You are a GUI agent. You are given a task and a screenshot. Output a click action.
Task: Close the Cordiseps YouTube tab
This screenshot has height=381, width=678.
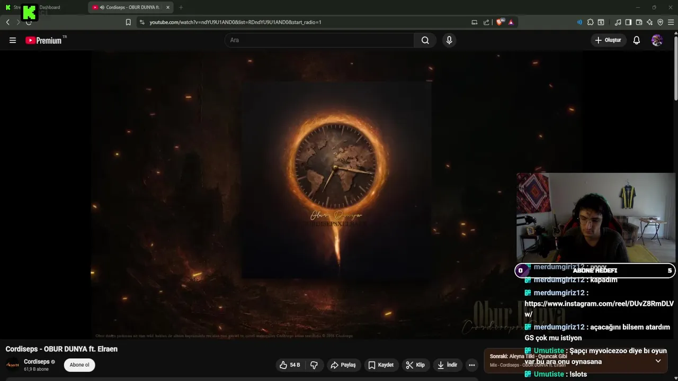click(x=168, y=7)
